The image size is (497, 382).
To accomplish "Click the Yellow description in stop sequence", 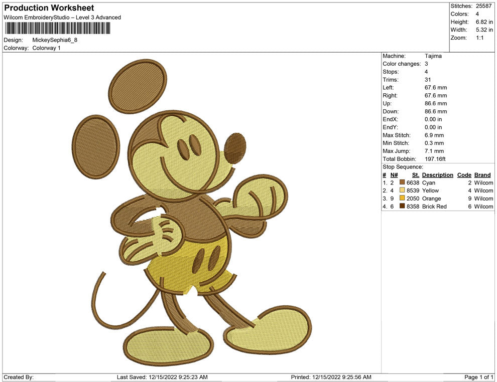I will click(430, 190).
